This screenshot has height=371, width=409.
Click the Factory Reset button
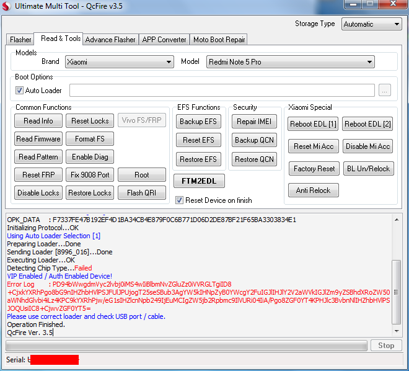[314, 169]
